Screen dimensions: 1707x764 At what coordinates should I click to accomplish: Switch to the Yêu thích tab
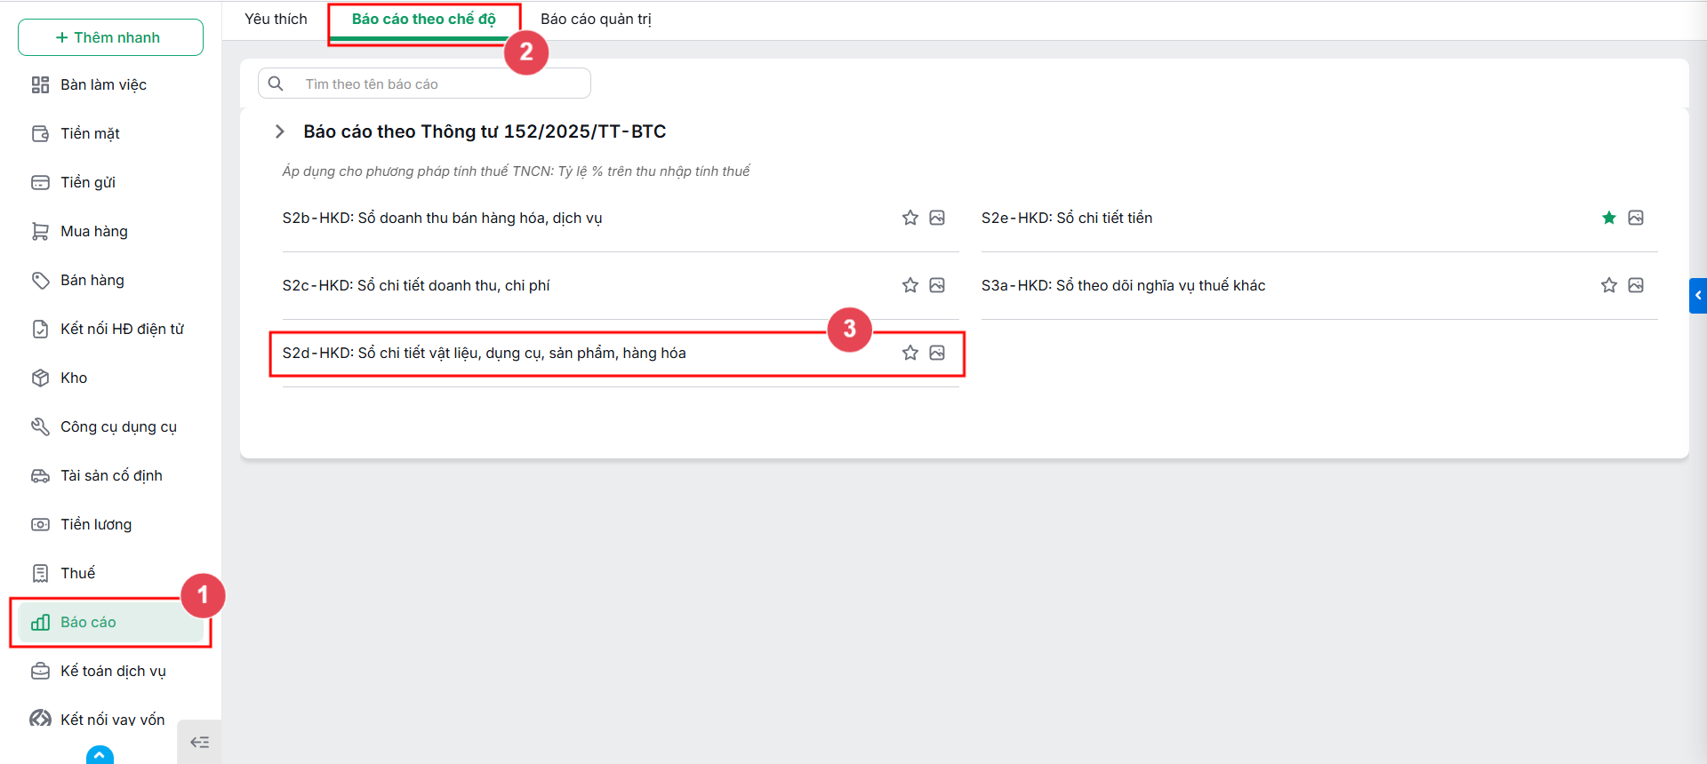(x=276, y=19)
